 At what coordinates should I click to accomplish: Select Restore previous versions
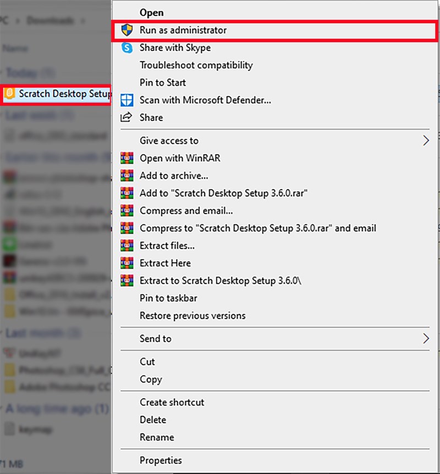(274, 316)
